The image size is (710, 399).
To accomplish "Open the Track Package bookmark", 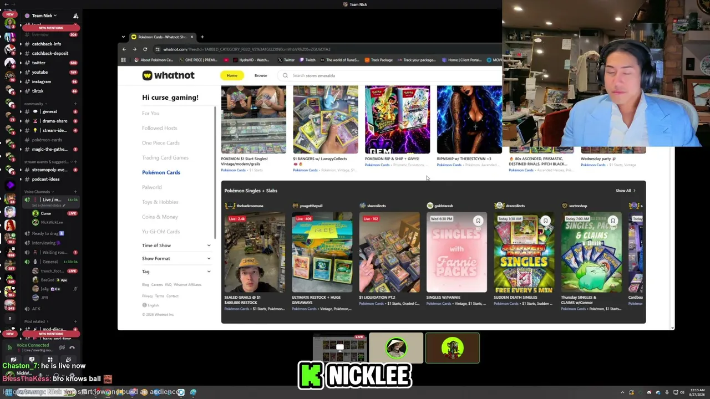I will pos(378,60).
